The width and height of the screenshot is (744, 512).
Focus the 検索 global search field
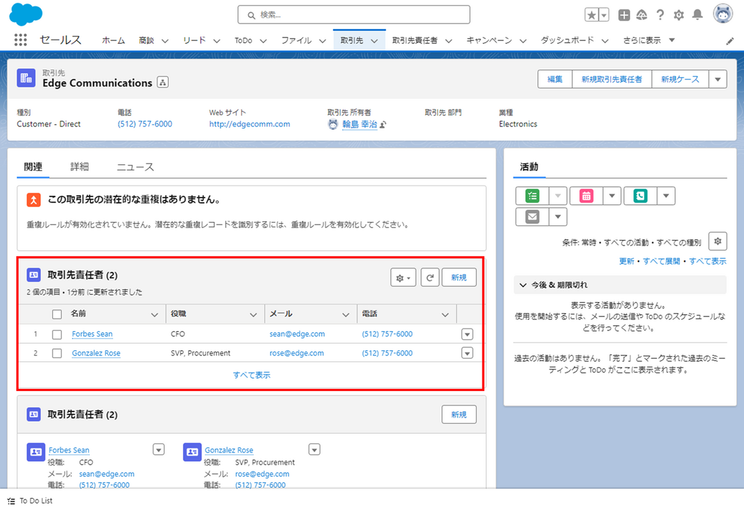pos(354,14)
